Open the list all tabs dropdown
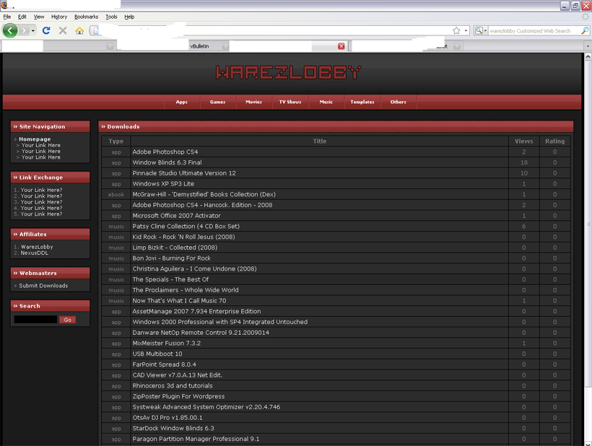Viewport: 592px width, 446px height. point(587,46)
